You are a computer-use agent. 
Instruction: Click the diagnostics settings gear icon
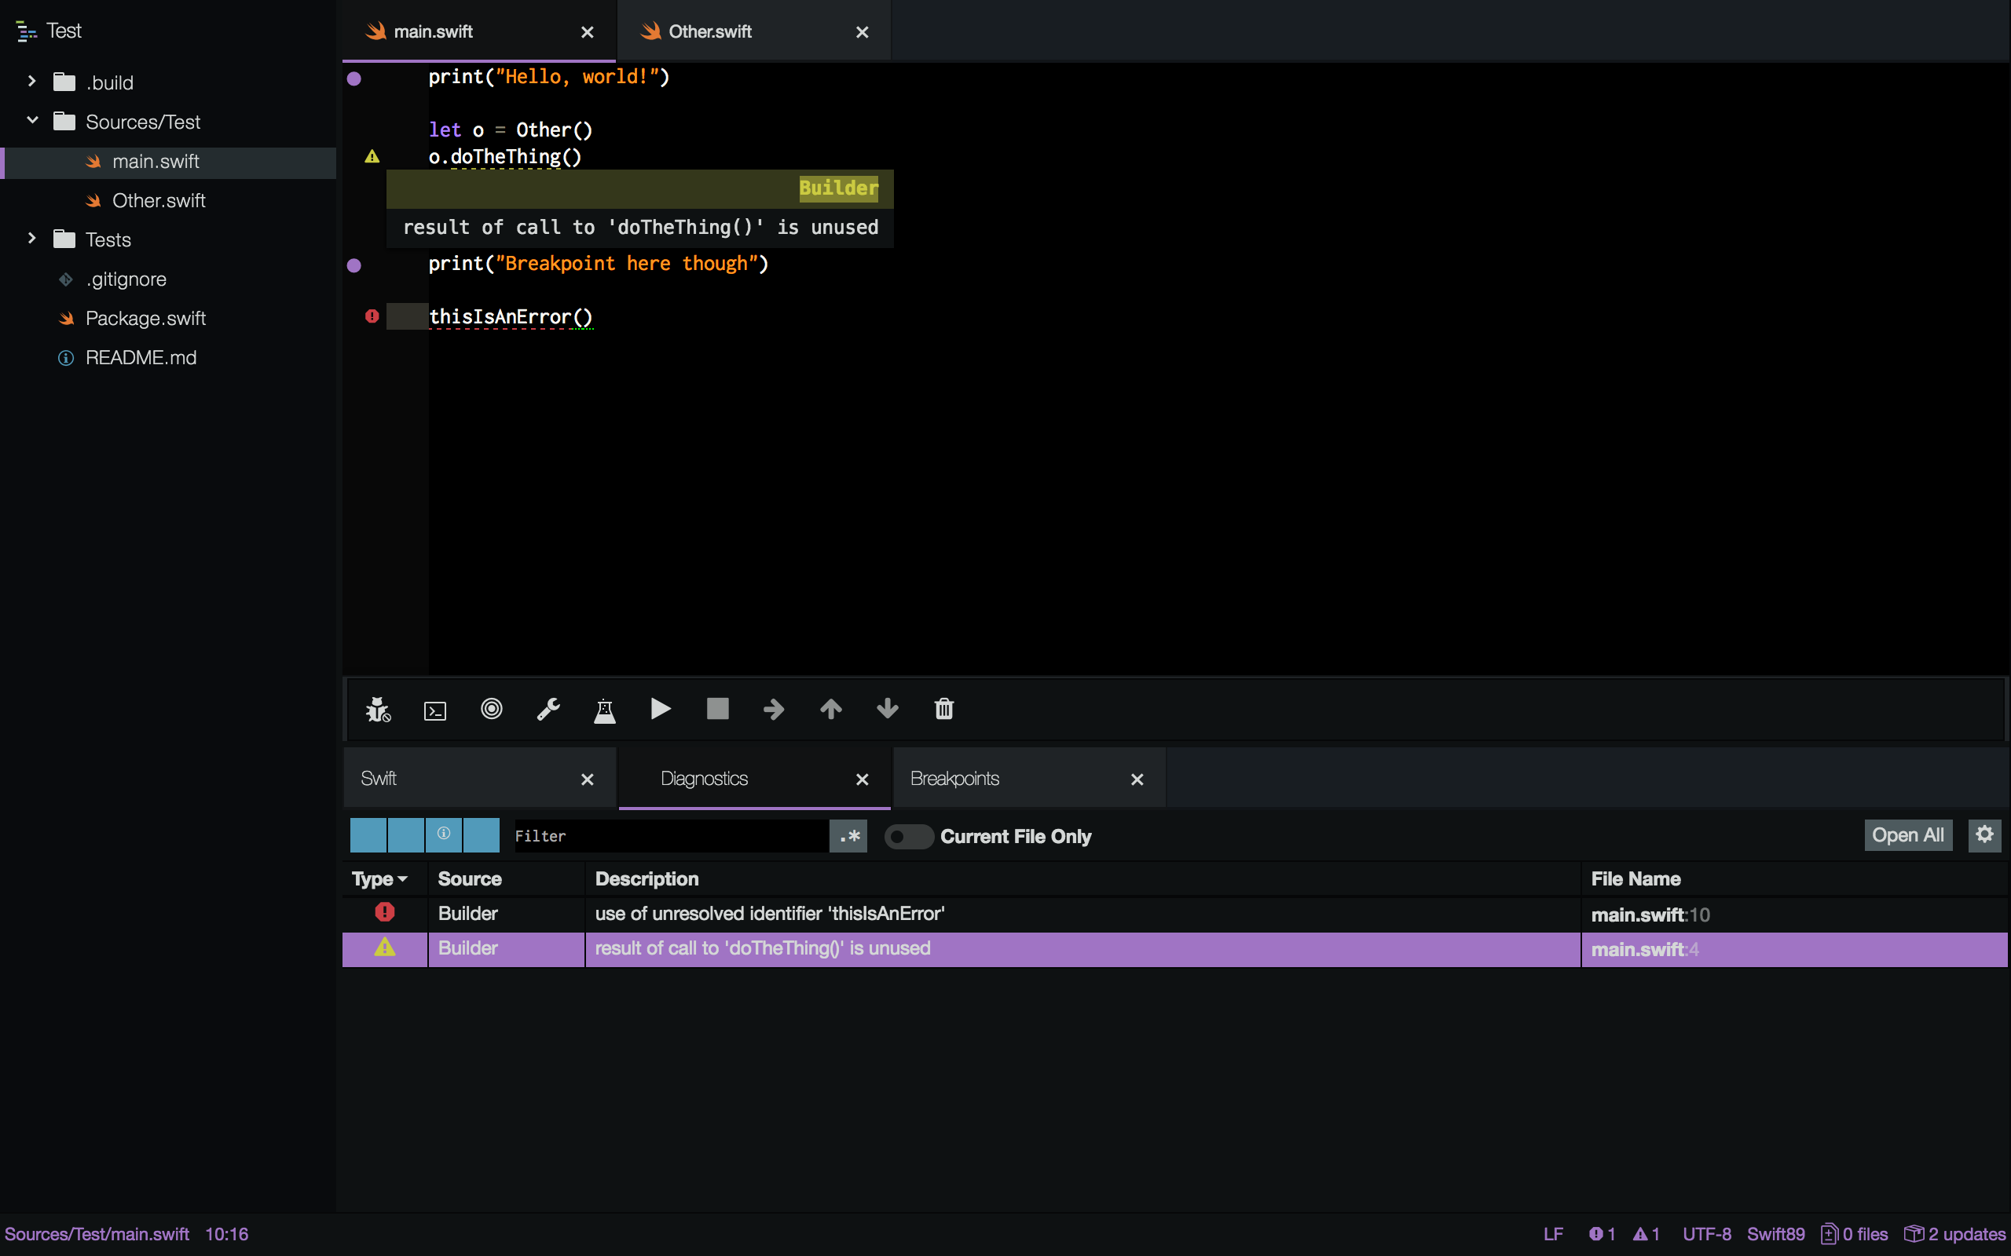click(x=1984, y=834)
